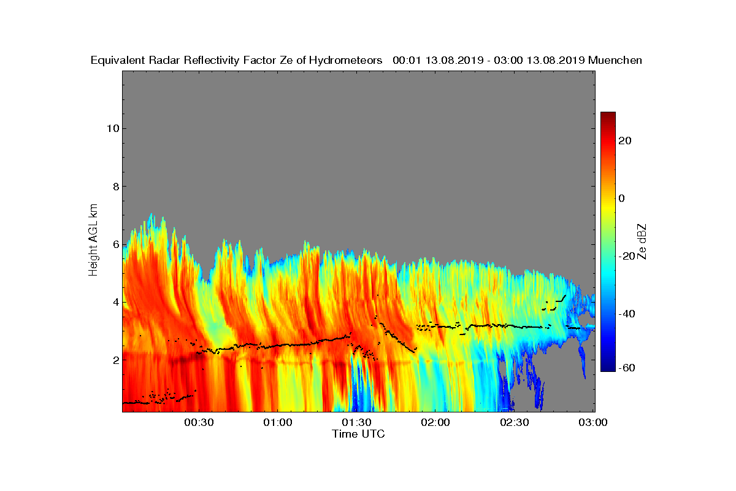Click the height tick label '10'
The image size is (736, 491).
(x=112, y=128)
